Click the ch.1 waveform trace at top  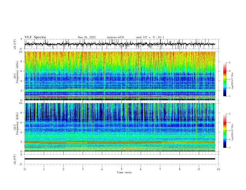click(120, 44)
